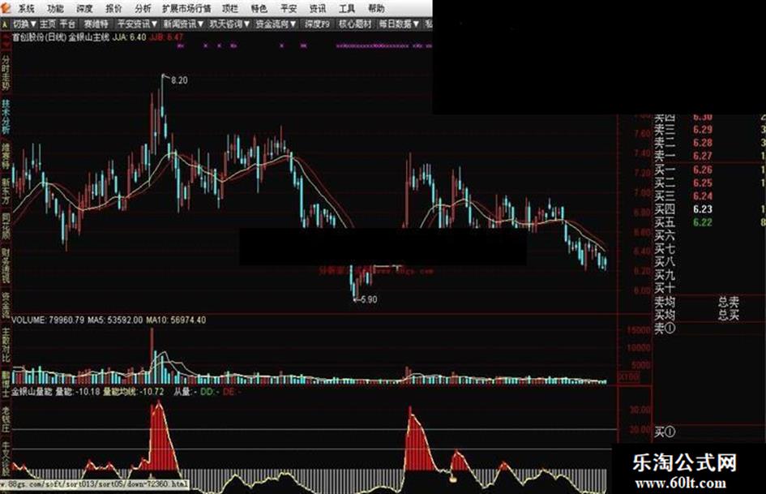Open the 资金流 sidebar tab
Viewport: 766px width, 494px height.
click(x=6, y=306)
